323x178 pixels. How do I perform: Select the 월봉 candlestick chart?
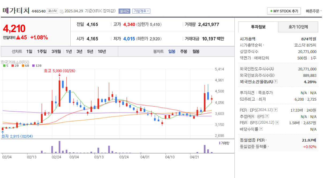coord(196,51)
